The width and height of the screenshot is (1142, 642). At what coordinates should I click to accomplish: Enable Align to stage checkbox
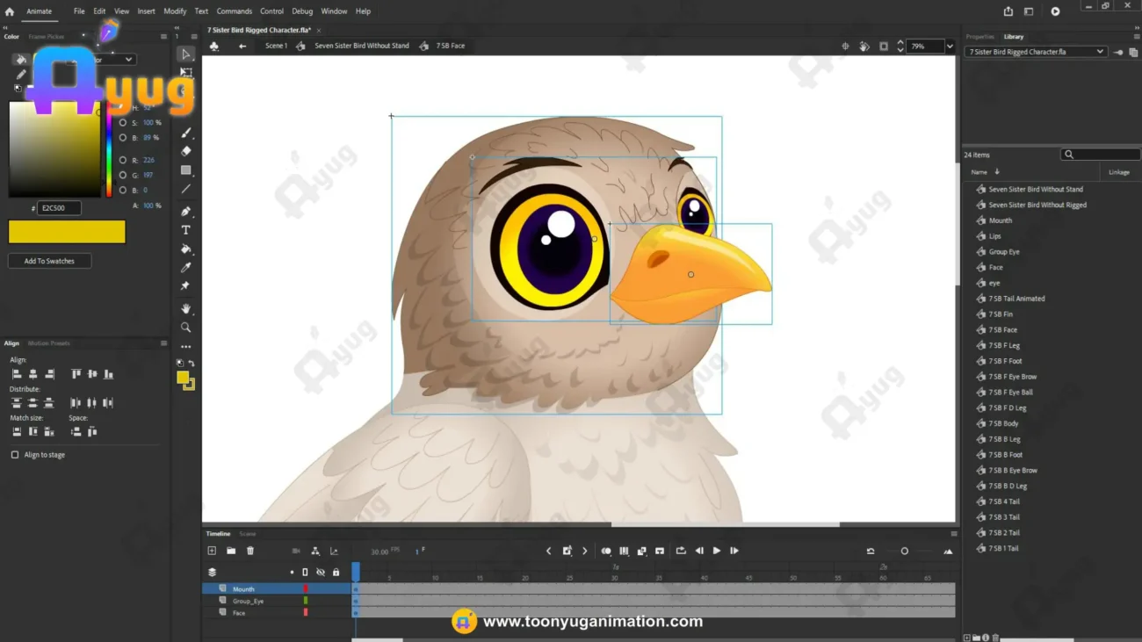[15, 455]
